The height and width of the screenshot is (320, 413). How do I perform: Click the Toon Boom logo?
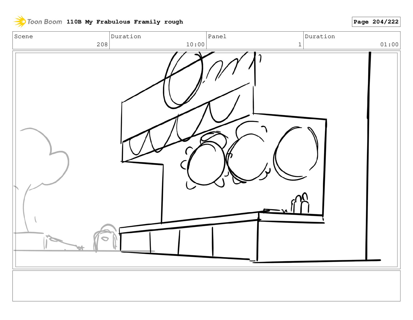point(38,22)
